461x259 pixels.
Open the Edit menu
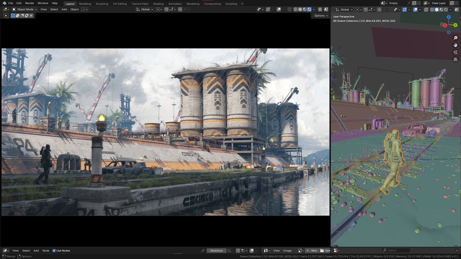click(x=19, y=3)
